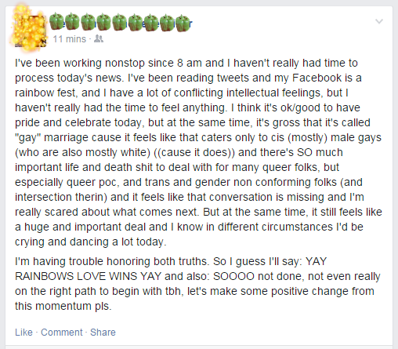
Task: Like this post
Action: [x=24, y=333]
